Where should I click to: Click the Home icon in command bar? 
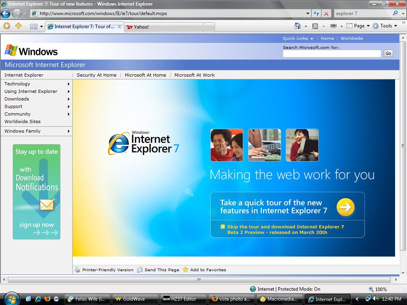tap(298, 26)
